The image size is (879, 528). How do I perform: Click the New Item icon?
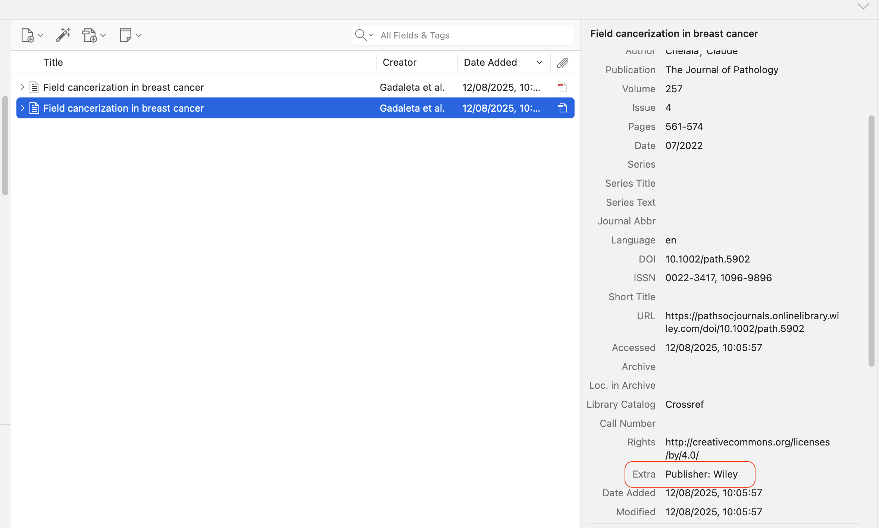point(28,35)
